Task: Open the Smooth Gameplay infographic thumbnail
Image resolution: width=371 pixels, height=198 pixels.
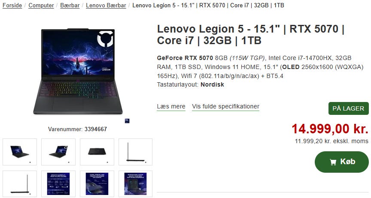Action: coord(58,184)
